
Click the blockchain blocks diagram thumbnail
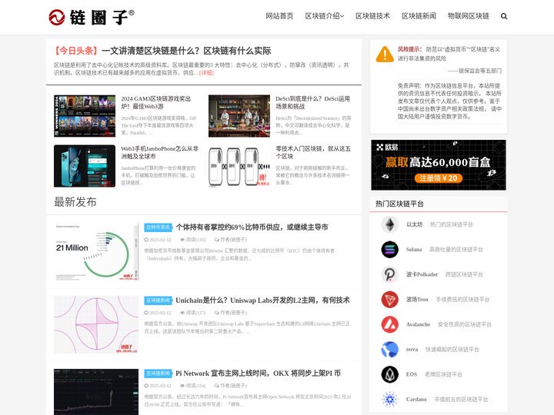pos(239,166)
